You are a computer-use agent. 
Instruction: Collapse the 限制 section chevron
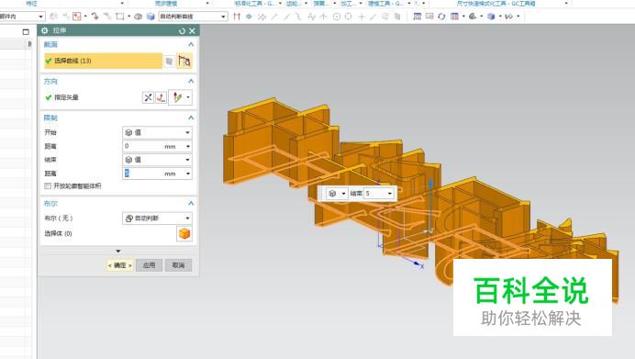pyautogui.click(x=191, y=118)
